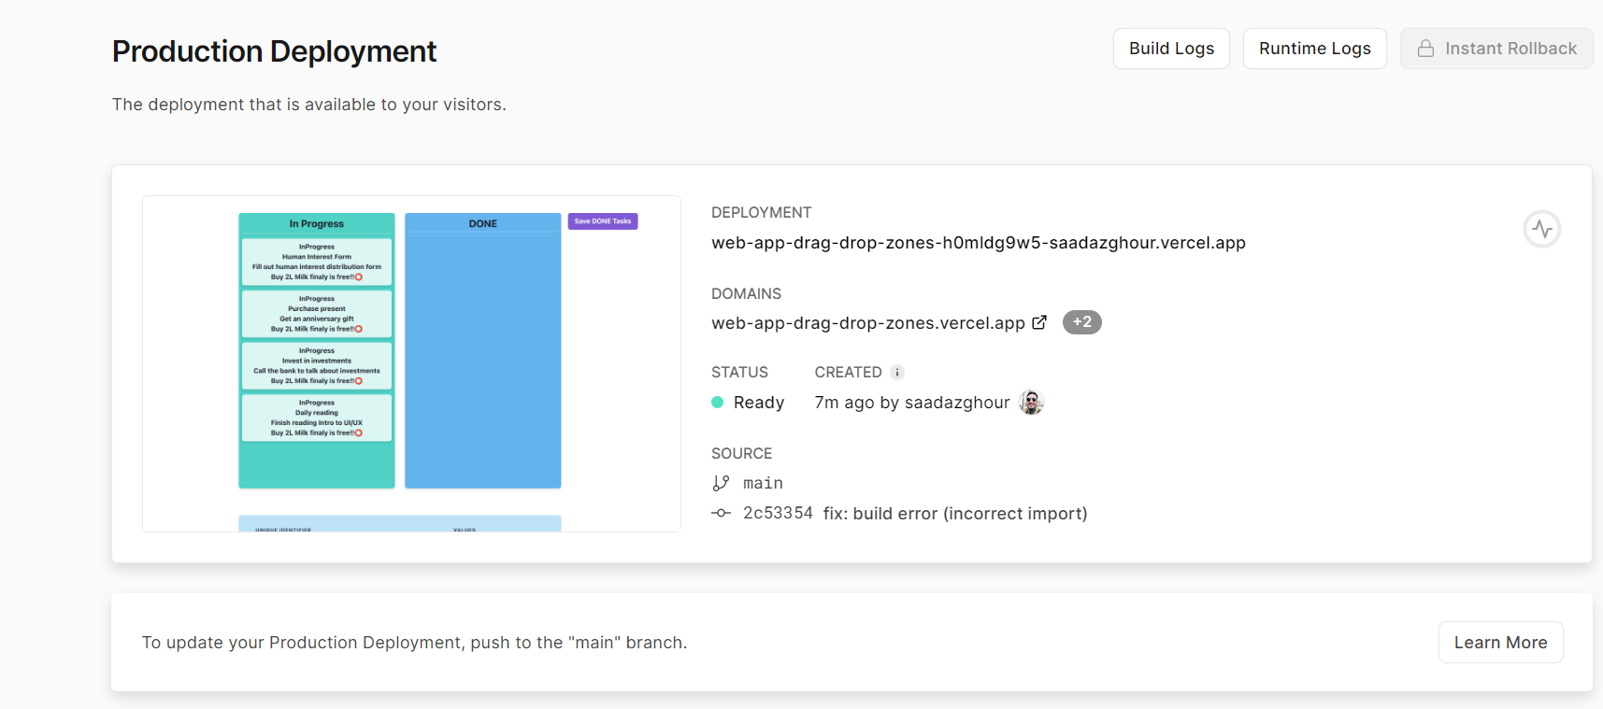1603x709 pixels.
Task: Select the 'To update your Production Deployment' text
Action: [414, 643]
